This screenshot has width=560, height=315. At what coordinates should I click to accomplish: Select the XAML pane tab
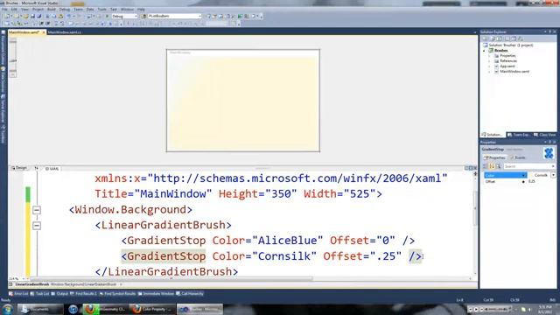(52, 168)
